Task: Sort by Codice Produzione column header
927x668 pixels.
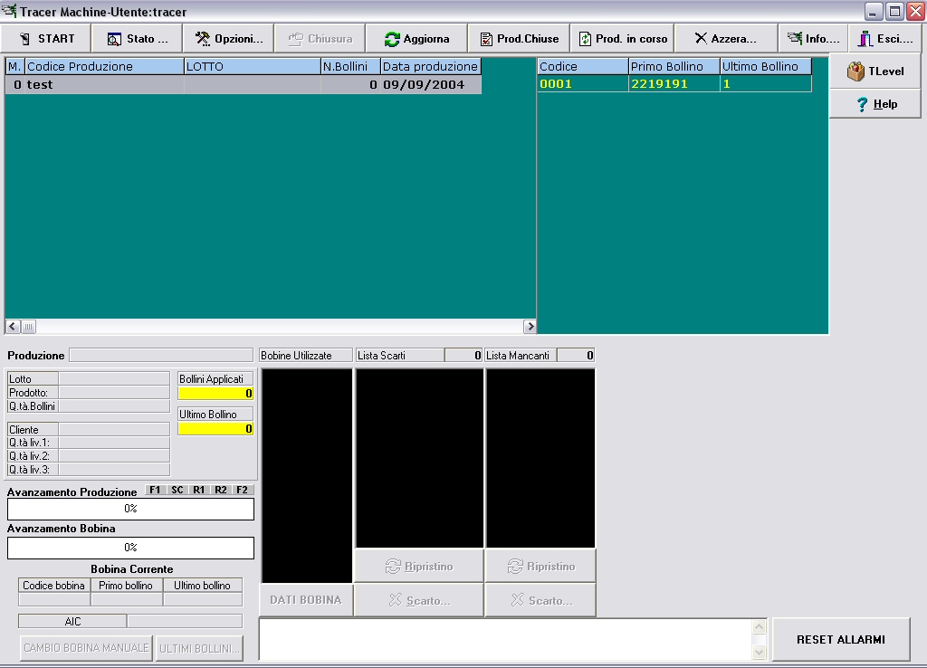Action: tap(104, 66)
